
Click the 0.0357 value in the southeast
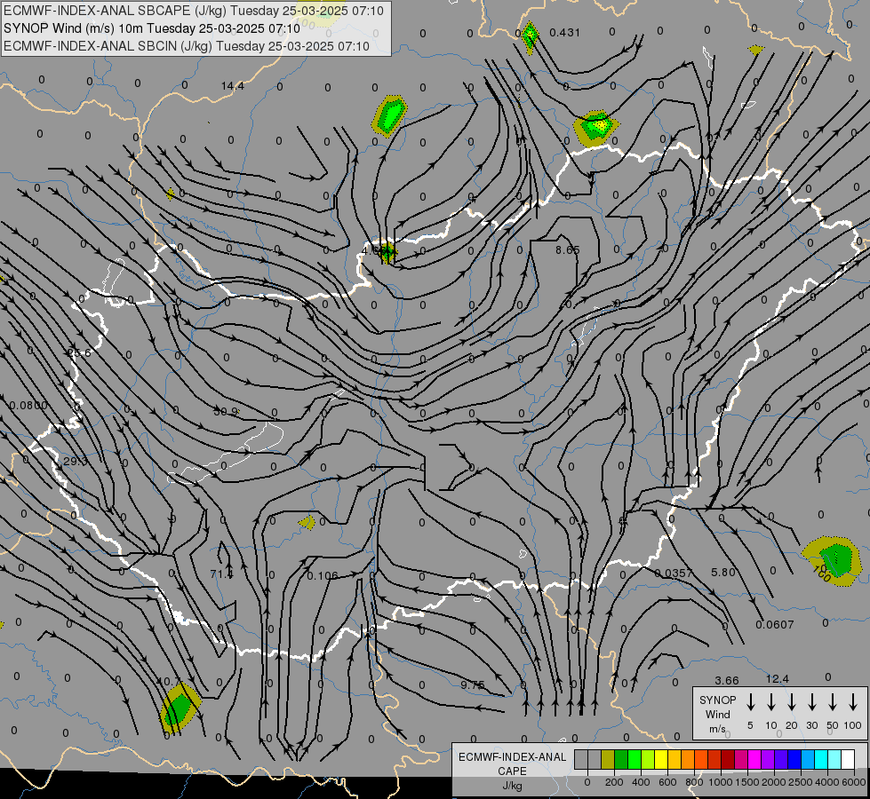pyautogui.click(x=673, y=574)
